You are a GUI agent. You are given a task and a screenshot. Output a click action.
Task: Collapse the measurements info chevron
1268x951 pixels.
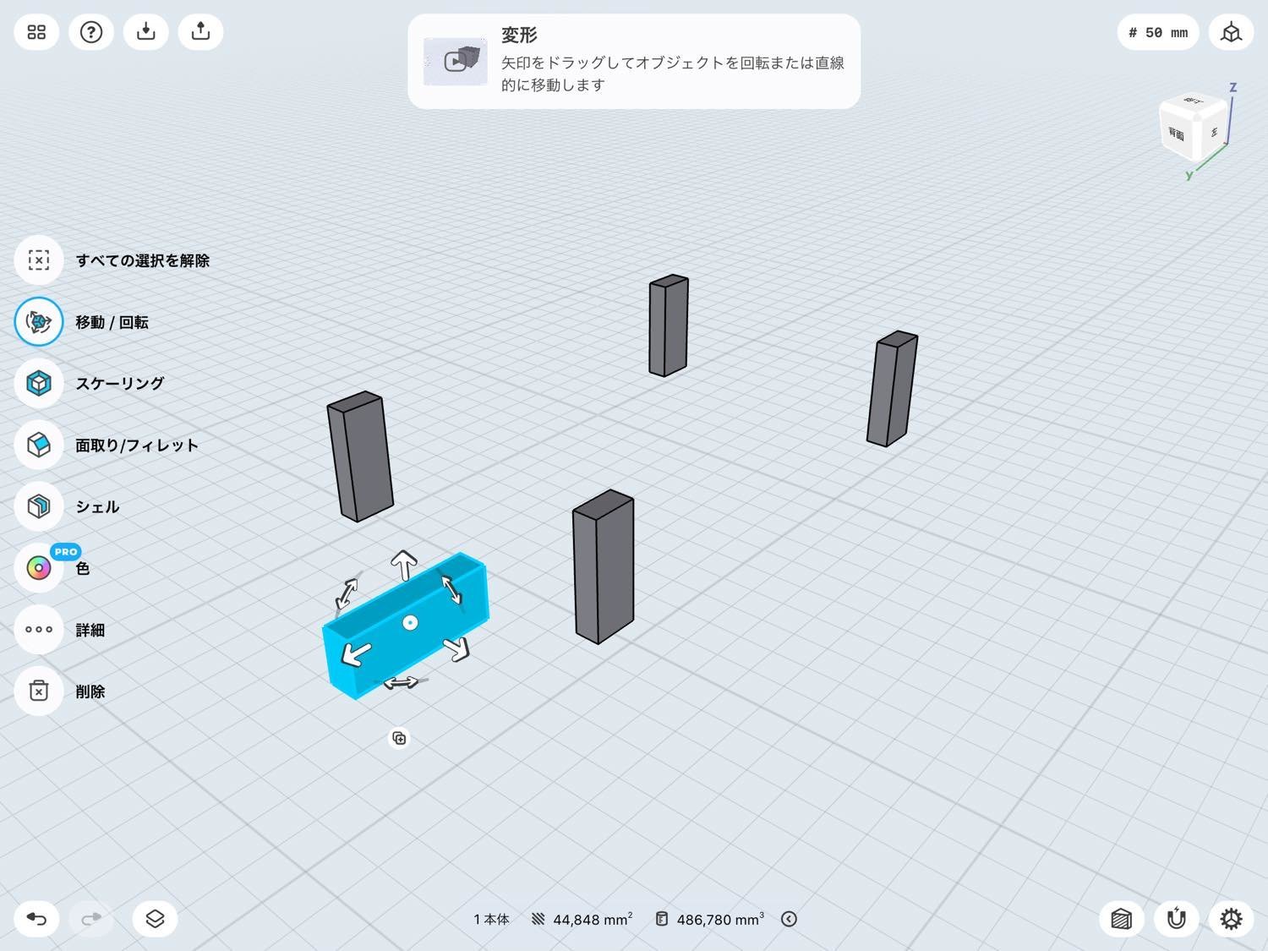point(789,919)
